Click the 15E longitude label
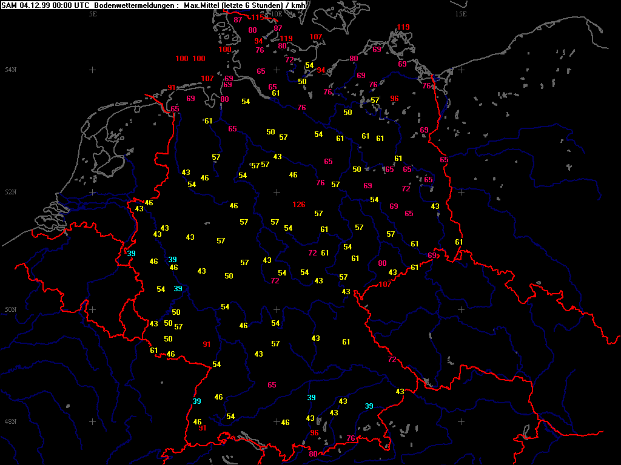621x465 pixels. (x=461, y=13)
